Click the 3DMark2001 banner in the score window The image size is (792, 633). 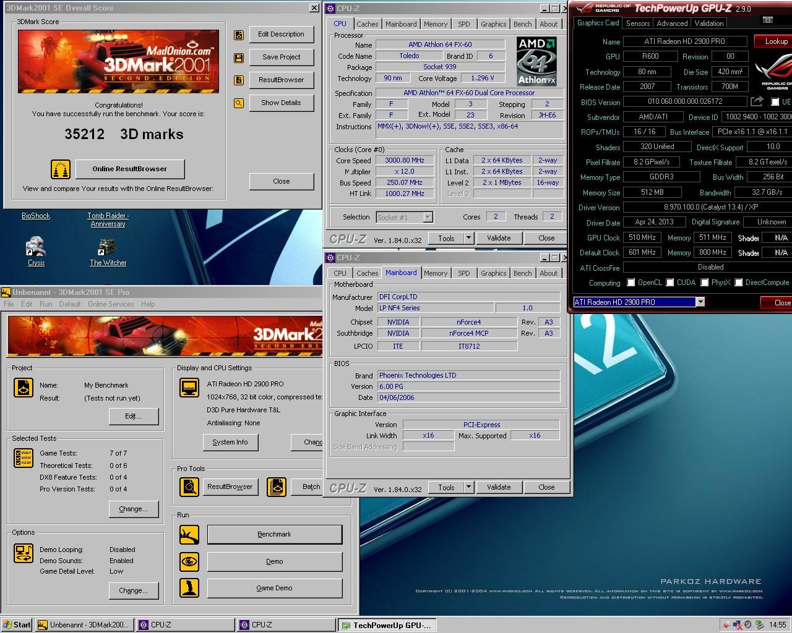[x=118, y=61]
